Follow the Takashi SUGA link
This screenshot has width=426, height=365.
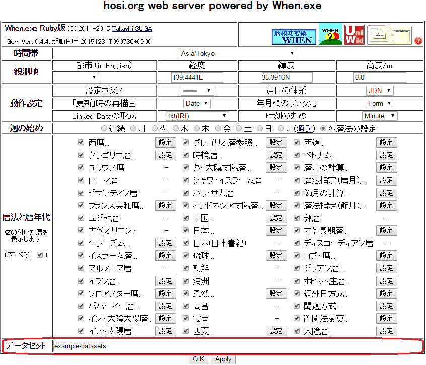[132, 29]
